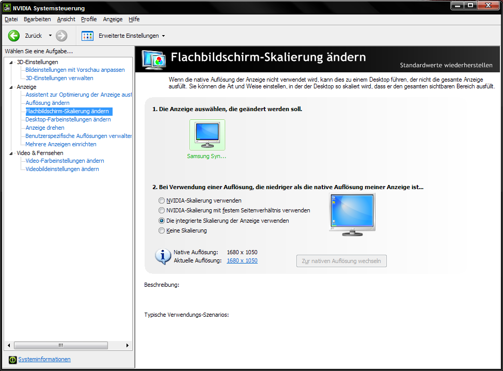
Task: Open Video-Farbeinstellungen ändern
Action: (x=65, y=161)
